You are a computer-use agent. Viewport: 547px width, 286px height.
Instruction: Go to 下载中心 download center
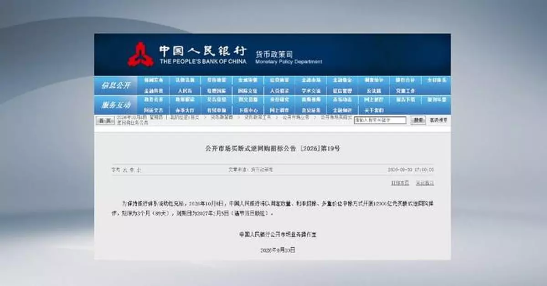tap(248, 110)
